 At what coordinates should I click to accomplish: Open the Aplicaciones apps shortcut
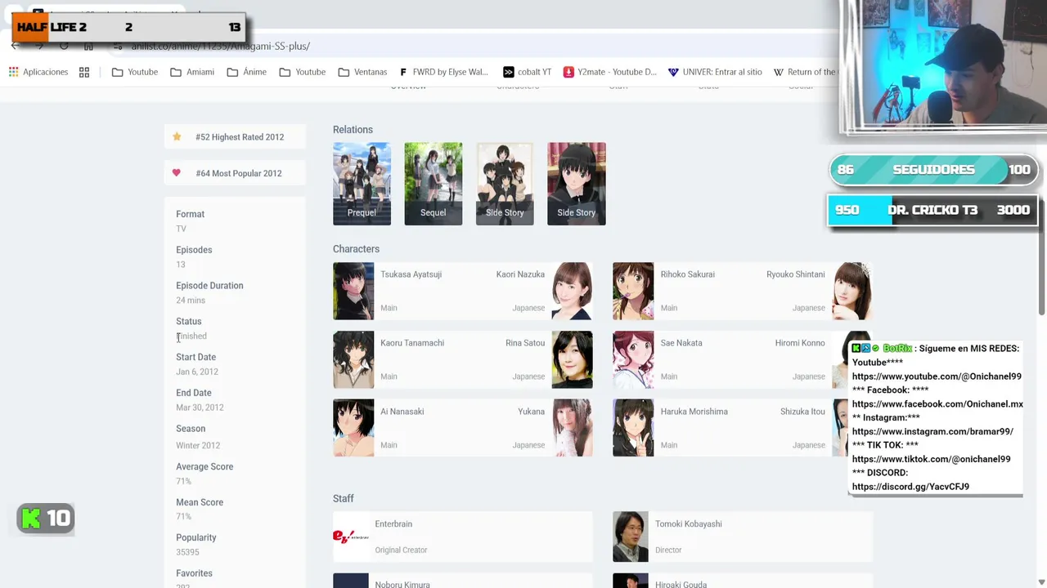click(x=38, y=72)
